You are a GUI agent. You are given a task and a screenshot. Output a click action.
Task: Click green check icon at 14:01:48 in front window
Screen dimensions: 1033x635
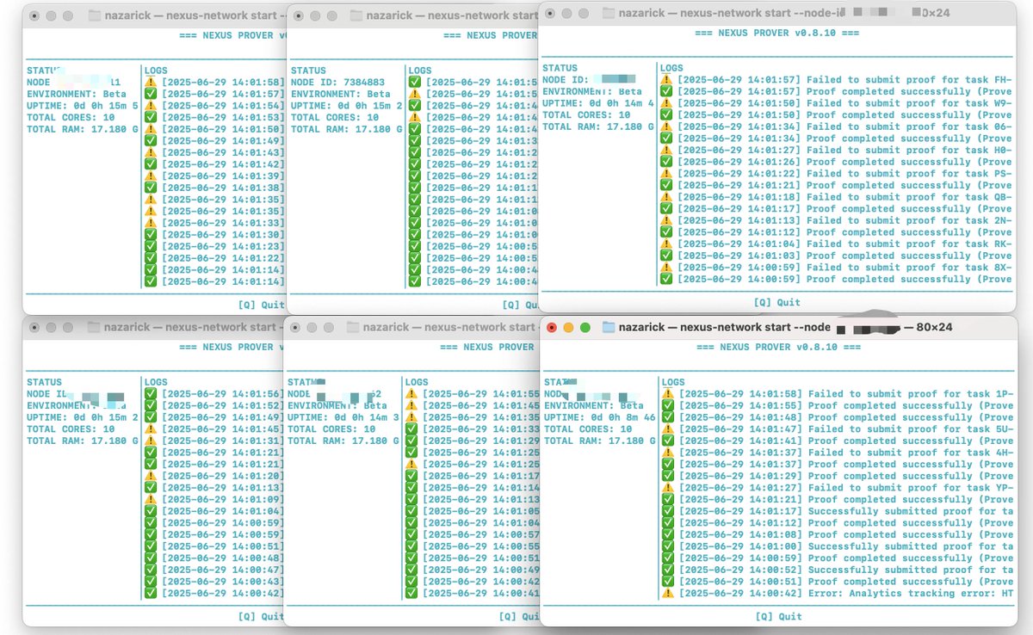coord(666,417)
